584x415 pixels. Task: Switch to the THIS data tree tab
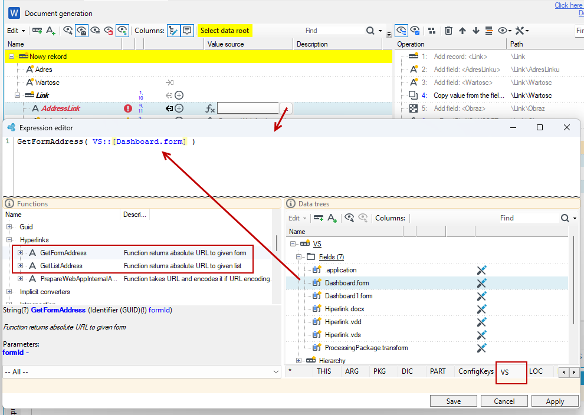pos(324,371)
